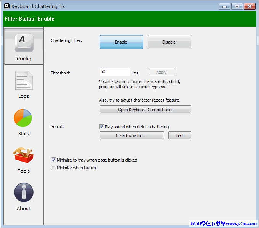Maximize the Keyboard Chattering Fix window

[x=237, y=6]
